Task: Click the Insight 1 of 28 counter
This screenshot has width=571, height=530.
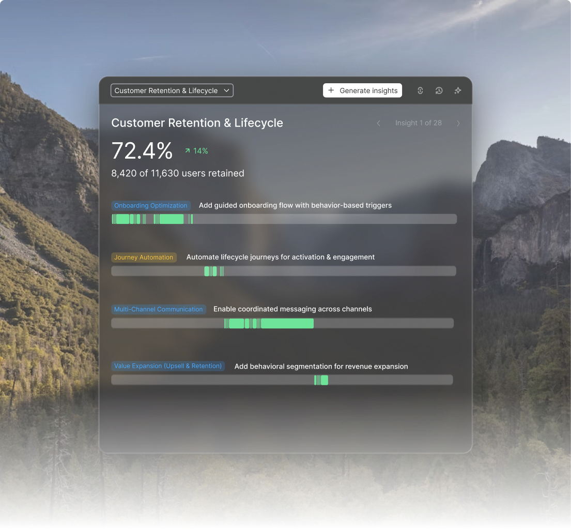Action: coord(418,123)
